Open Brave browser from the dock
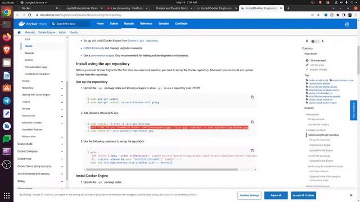The width and height of the screenshot is (360, 202). pyautogui.click(x=7, y=50)
